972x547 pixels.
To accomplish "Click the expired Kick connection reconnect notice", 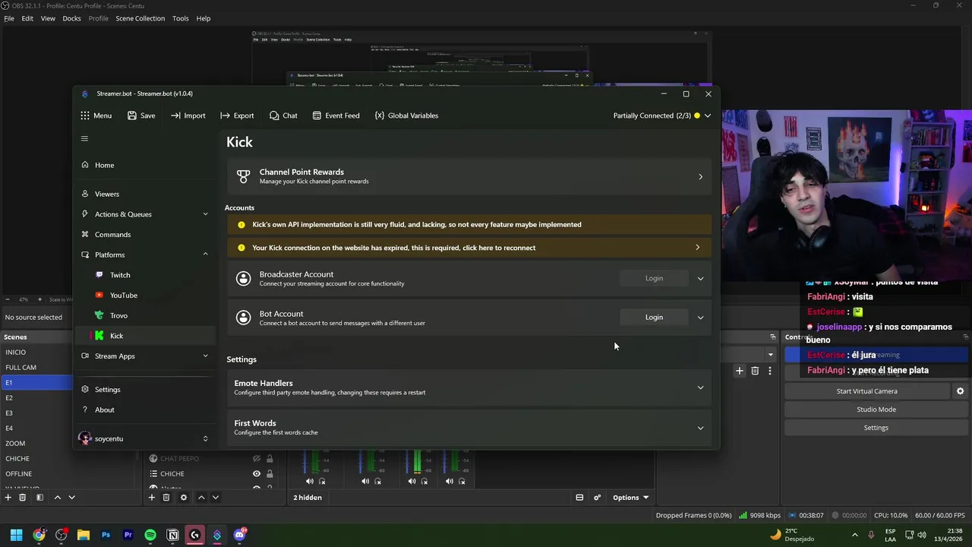I will 469,248.
